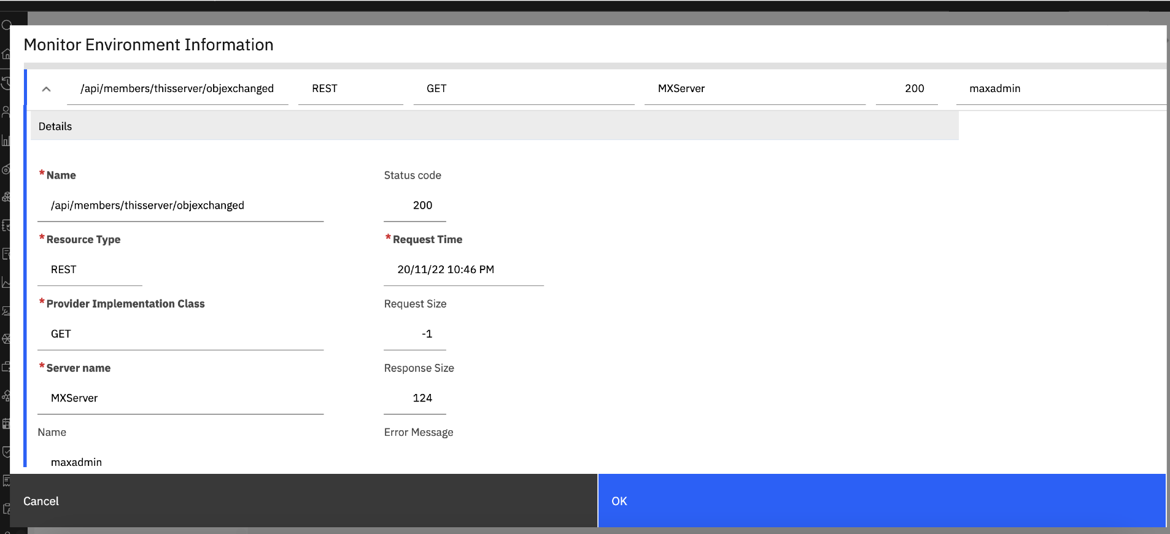
Task: Click the Error Message label
Action: coord(419,432)
